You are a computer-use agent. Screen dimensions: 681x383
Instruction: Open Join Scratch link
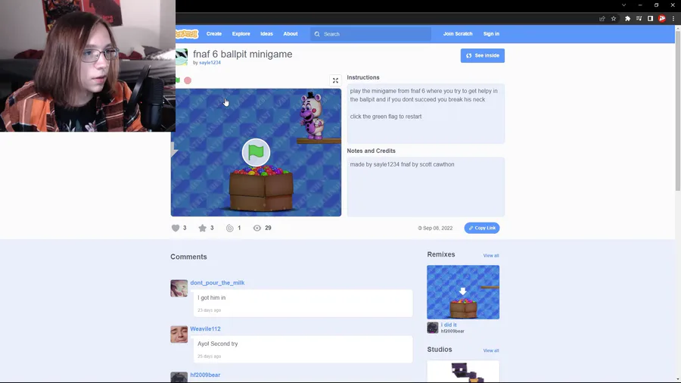(x=458, y=34)
